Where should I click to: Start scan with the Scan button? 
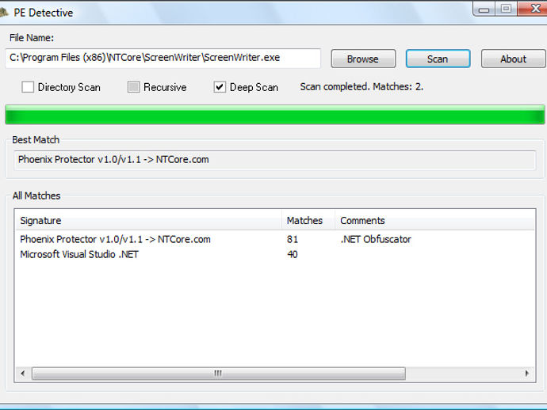pos(438,59)
